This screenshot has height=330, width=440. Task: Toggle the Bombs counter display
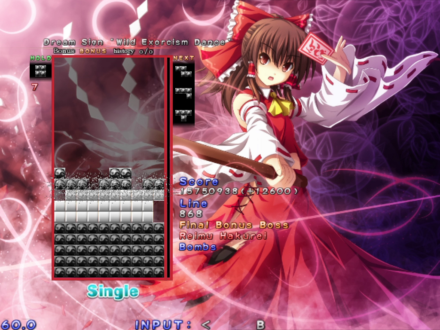198,247
